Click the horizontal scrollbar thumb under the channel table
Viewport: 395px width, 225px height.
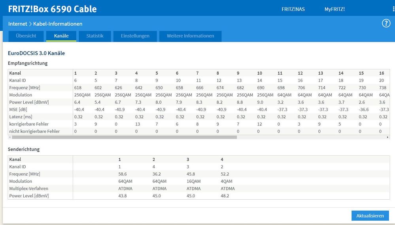click(x=125, y=137)
